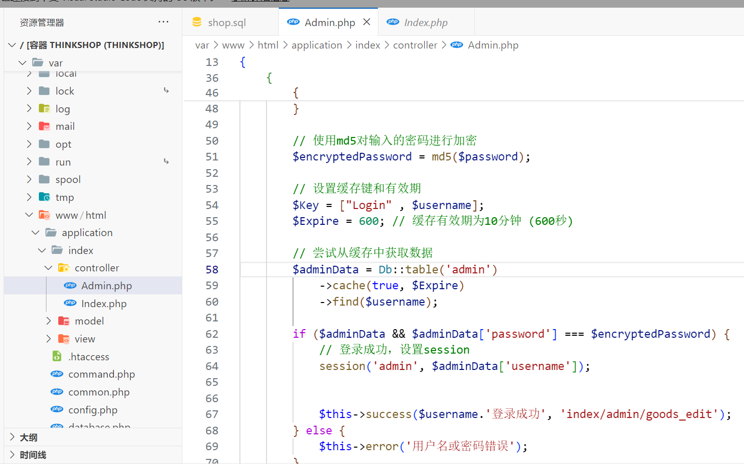Expand the mail folder chevron
744x464 pixels.
click(x=29, y=126)
